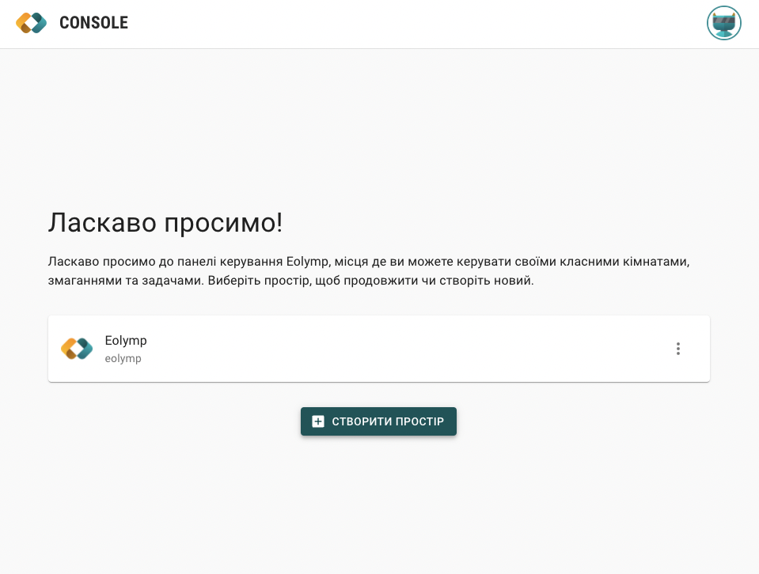Click the robot avatar in the top-right corner
The width and height of the screenshot is (759, 574).
723,23
